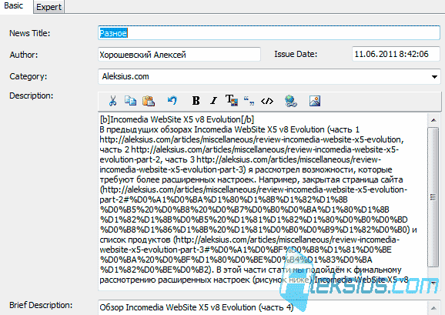Switch to the Expert tab

[49, 7]
